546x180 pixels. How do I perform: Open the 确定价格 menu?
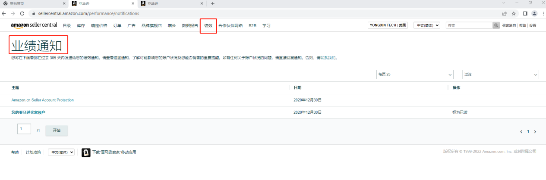[x=99, y=25]
